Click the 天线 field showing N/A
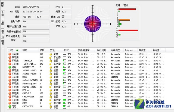Screen dimensions: 174x112 (66, 12)
